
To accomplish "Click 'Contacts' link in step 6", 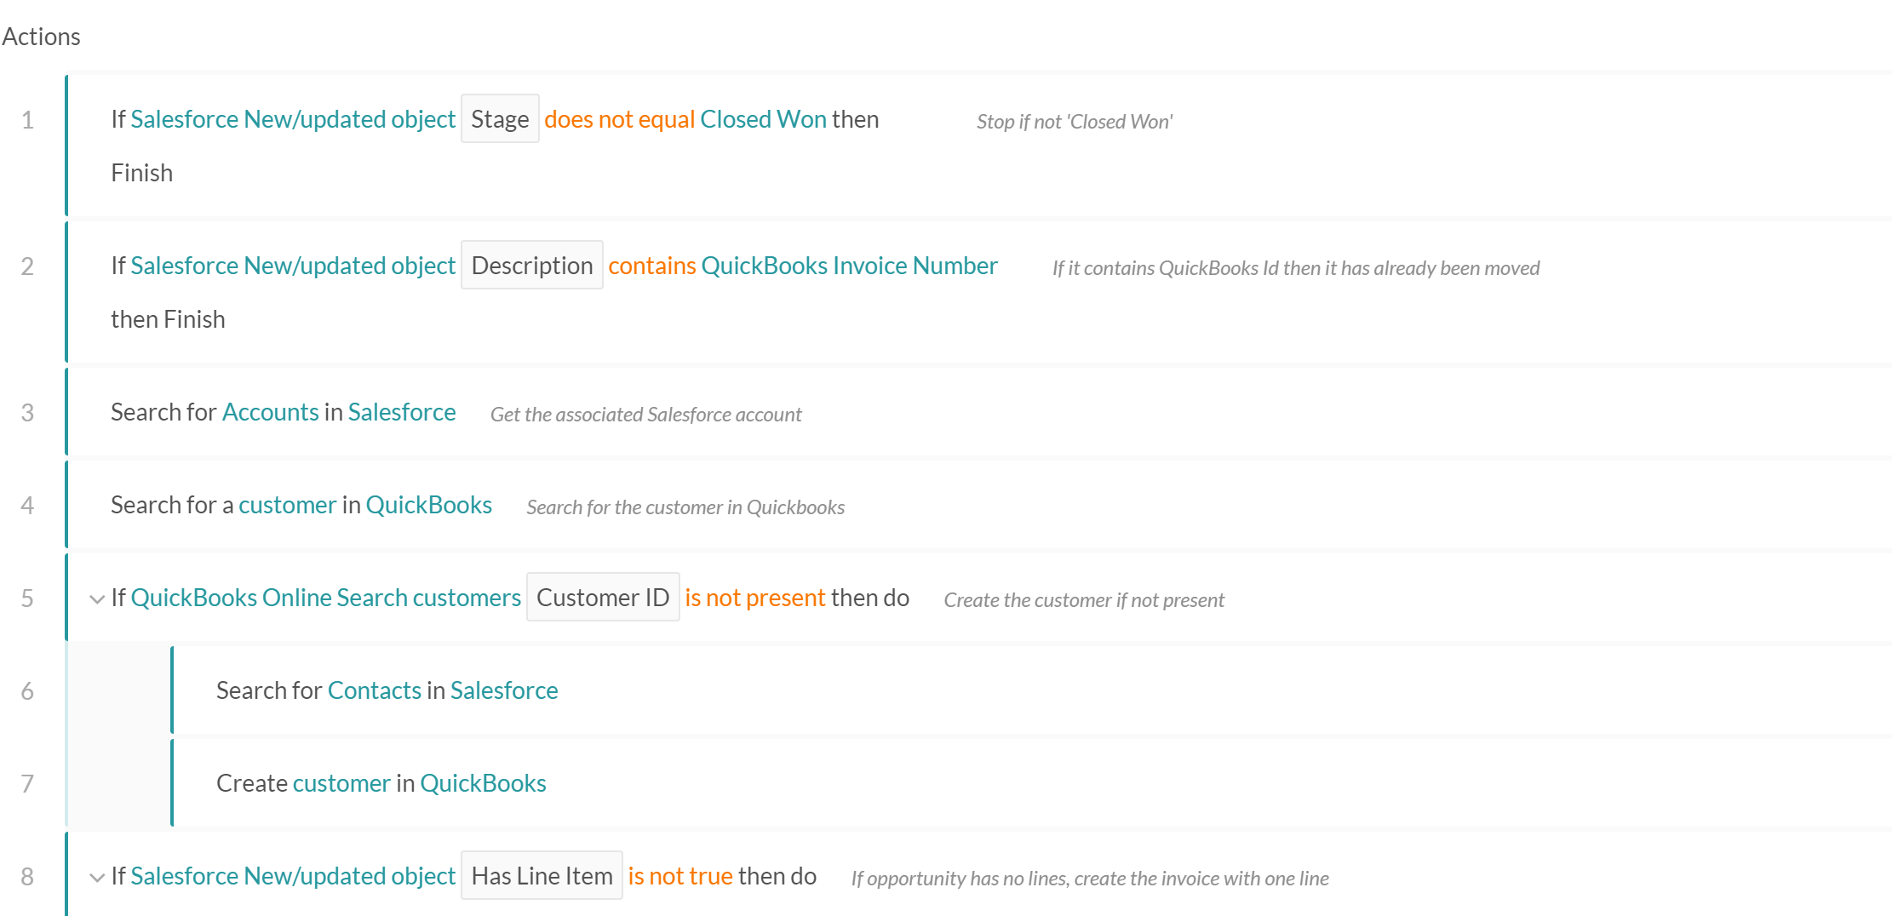I will click(375, 691).
